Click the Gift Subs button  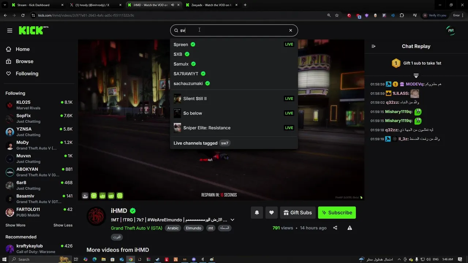coord(298,213)
